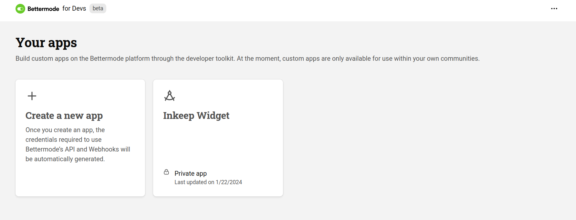Click the developer toolkit description paragraph
Viewport: 576px width, 220px height.
click(x=247, y=58)
